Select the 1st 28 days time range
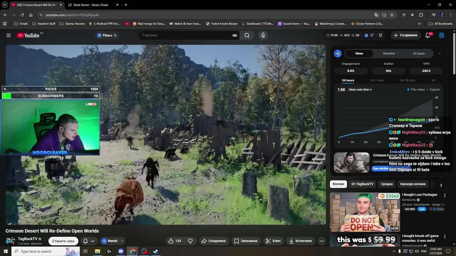456x256 pixels. (408, 80)
